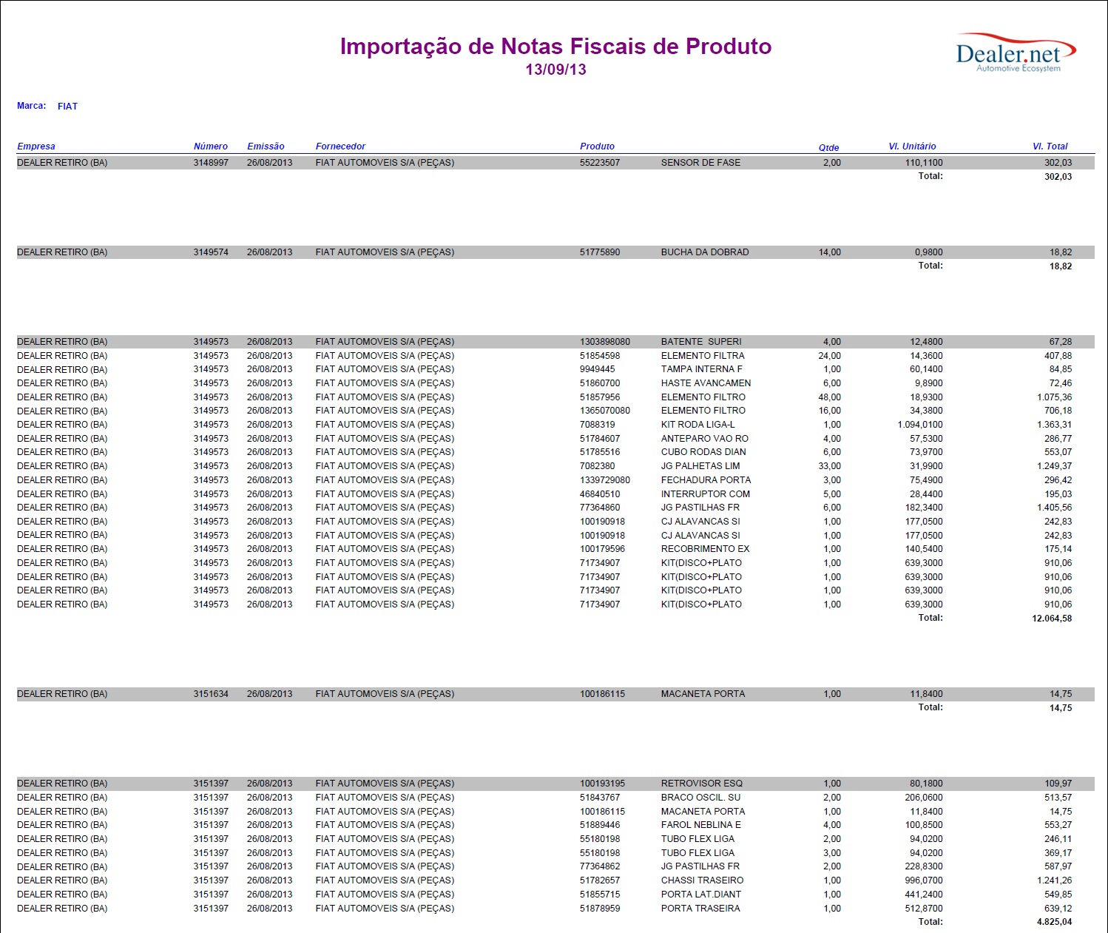Click product name HASTE AVANCAMEN

tap(706, 383)
